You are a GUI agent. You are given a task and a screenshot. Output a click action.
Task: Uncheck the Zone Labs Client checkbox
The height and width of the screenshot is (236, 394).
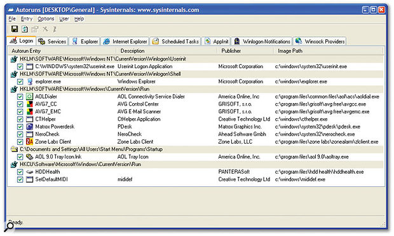[20, 142]
